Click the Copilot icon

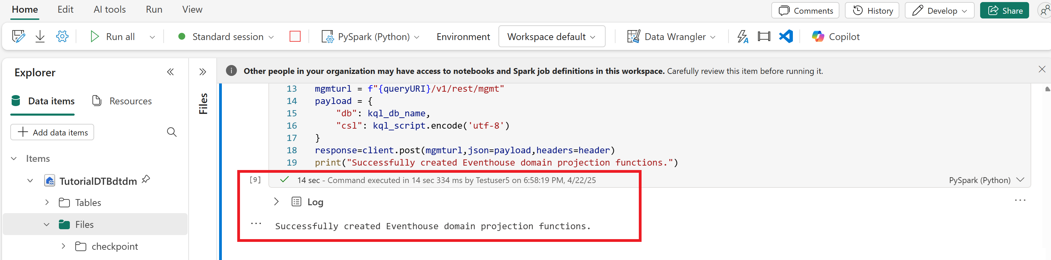(x=818, y=37)
